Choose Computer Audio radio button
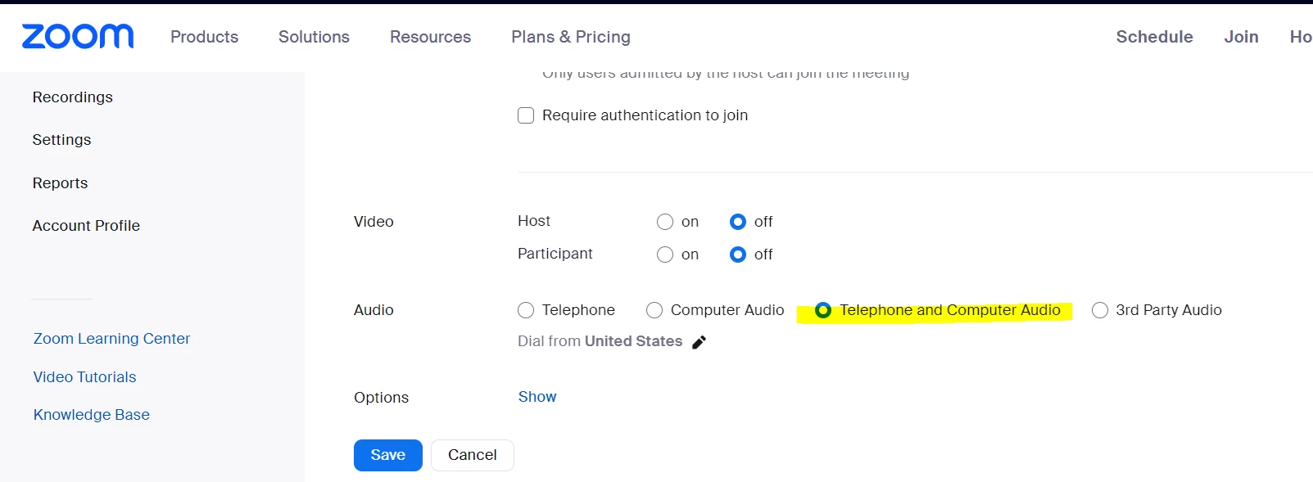This screenshot has width=1313, height=482. point(654,310)
